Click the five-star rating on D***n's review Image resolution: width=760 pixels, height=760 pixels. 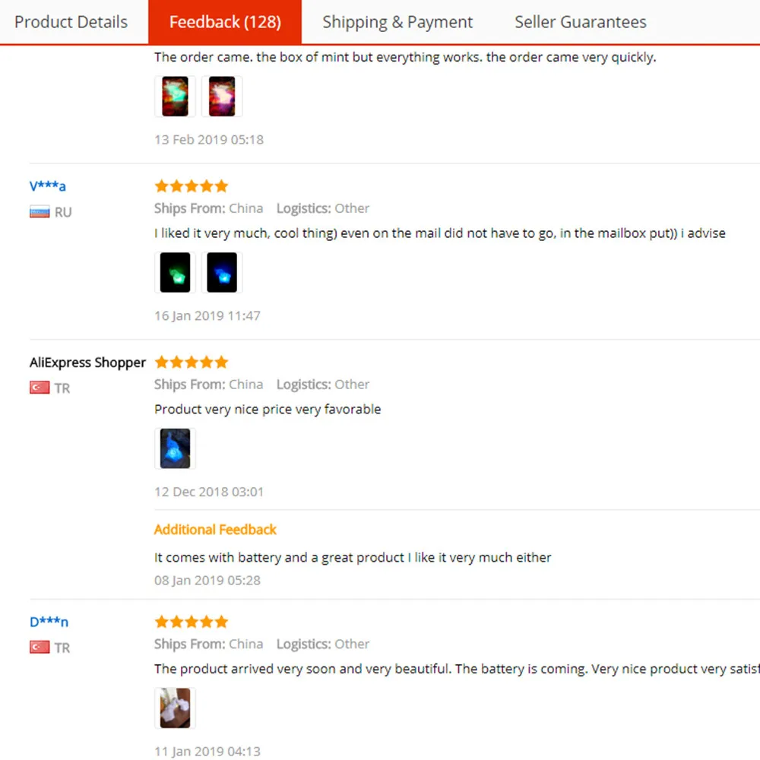191,622
